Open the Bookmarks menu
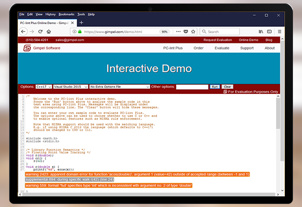Viewport: 302px width, 207px height. pyautogui.click(x=66, y=14)
